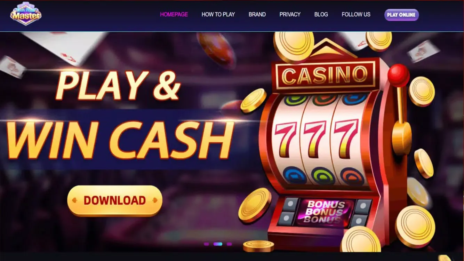Open the HOW TO PLAY page
This screenshot has width=464, height=261.
(x=218, y=15)
